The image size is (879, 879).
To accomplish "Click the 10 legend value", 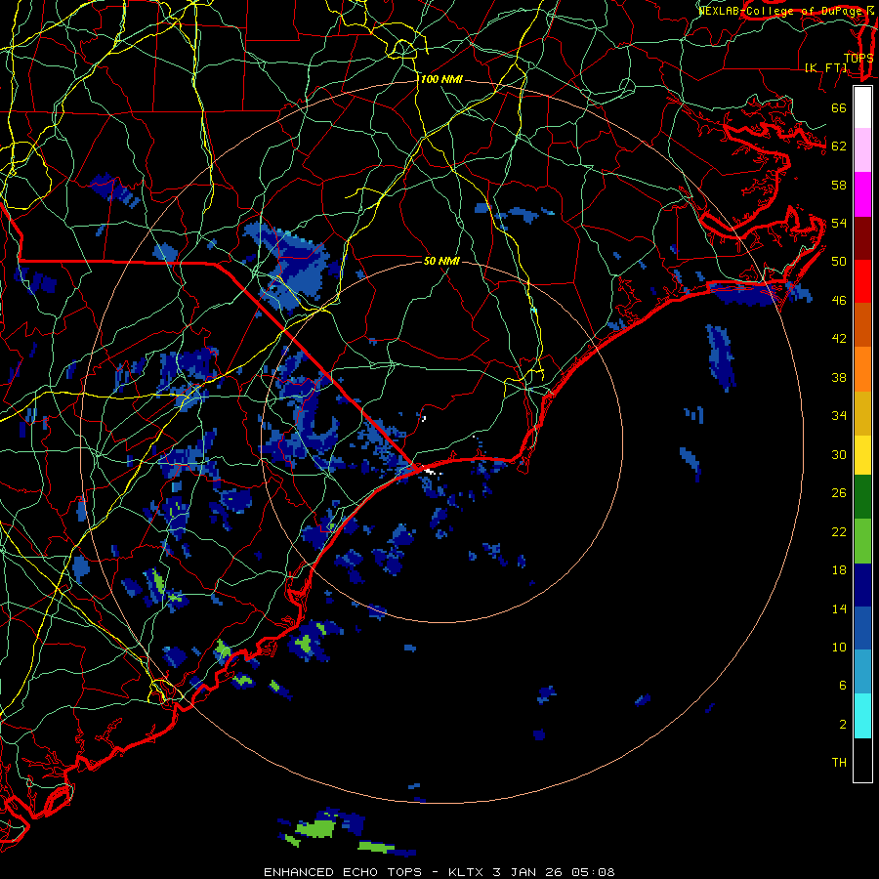I will pos(839,647).
